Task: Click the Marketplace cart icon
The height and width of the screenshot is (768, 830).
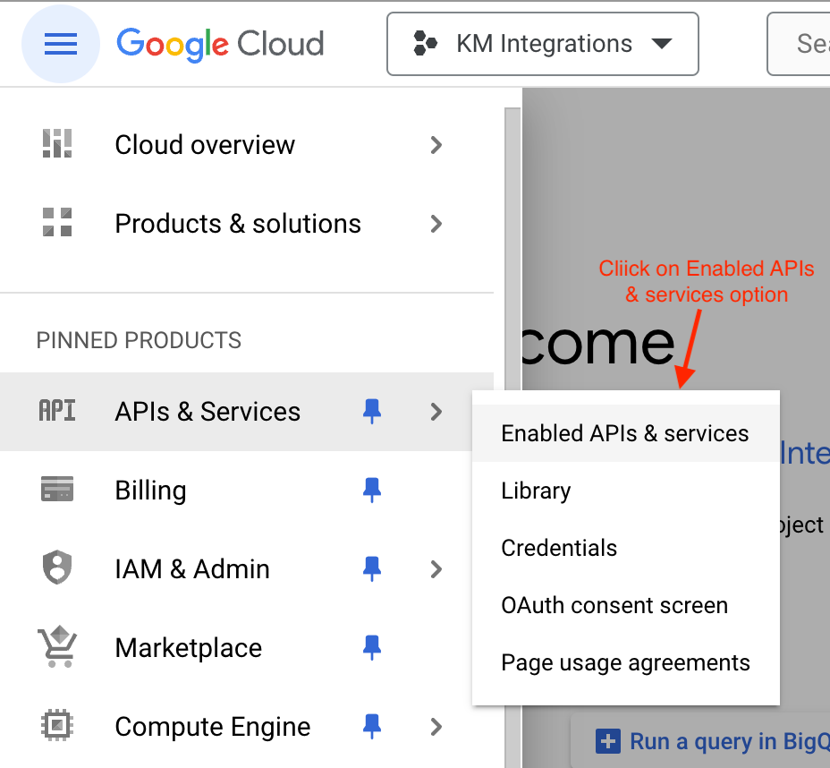Action: pyautogui.click(x=57, y=646)
